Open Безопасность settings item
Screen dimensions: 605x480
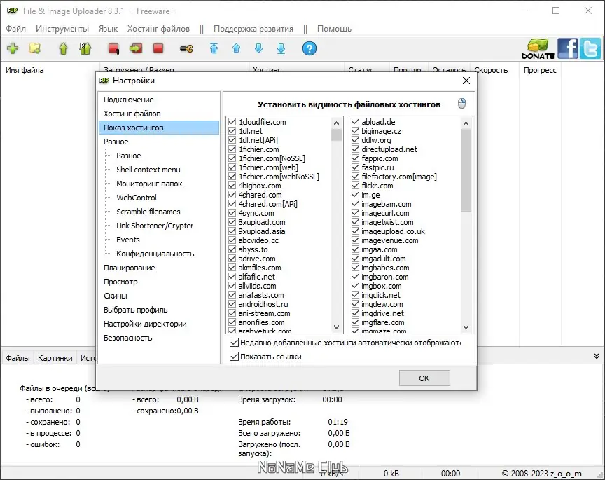tap(127, 338)
